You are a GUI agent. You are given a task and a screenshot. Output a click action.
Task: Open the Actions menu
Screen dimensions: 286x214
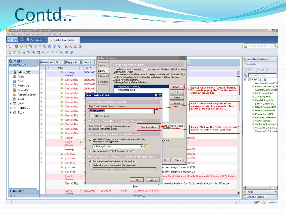pyautogui.click(x=36, y=34)
